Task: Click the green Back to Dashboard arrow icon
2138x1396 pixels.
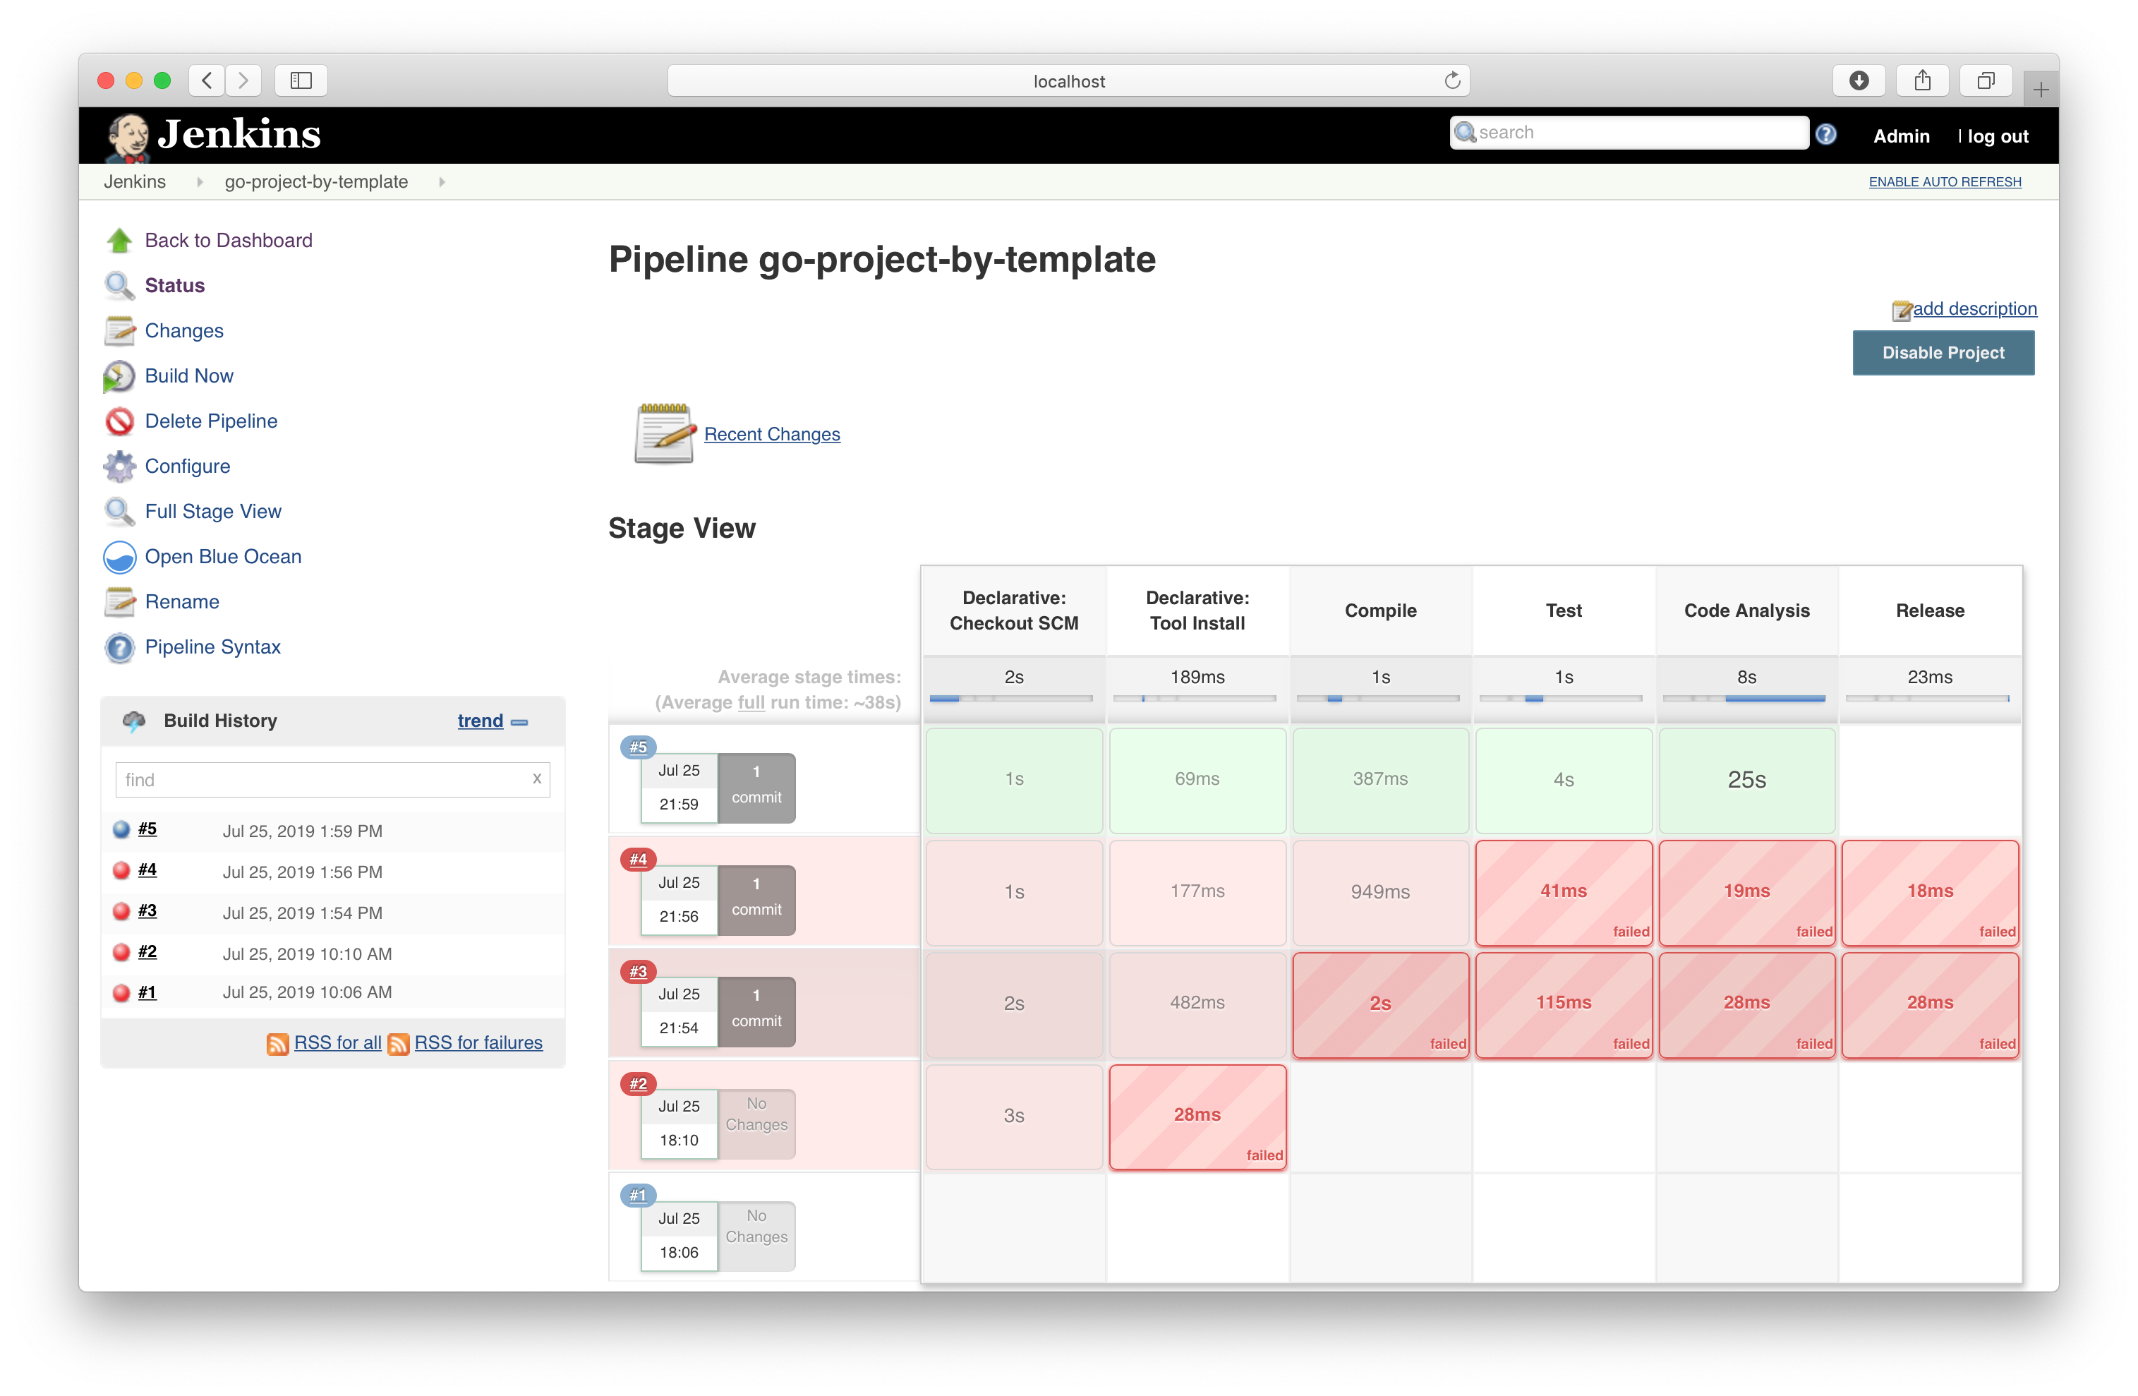Action: tap(119, 241)
